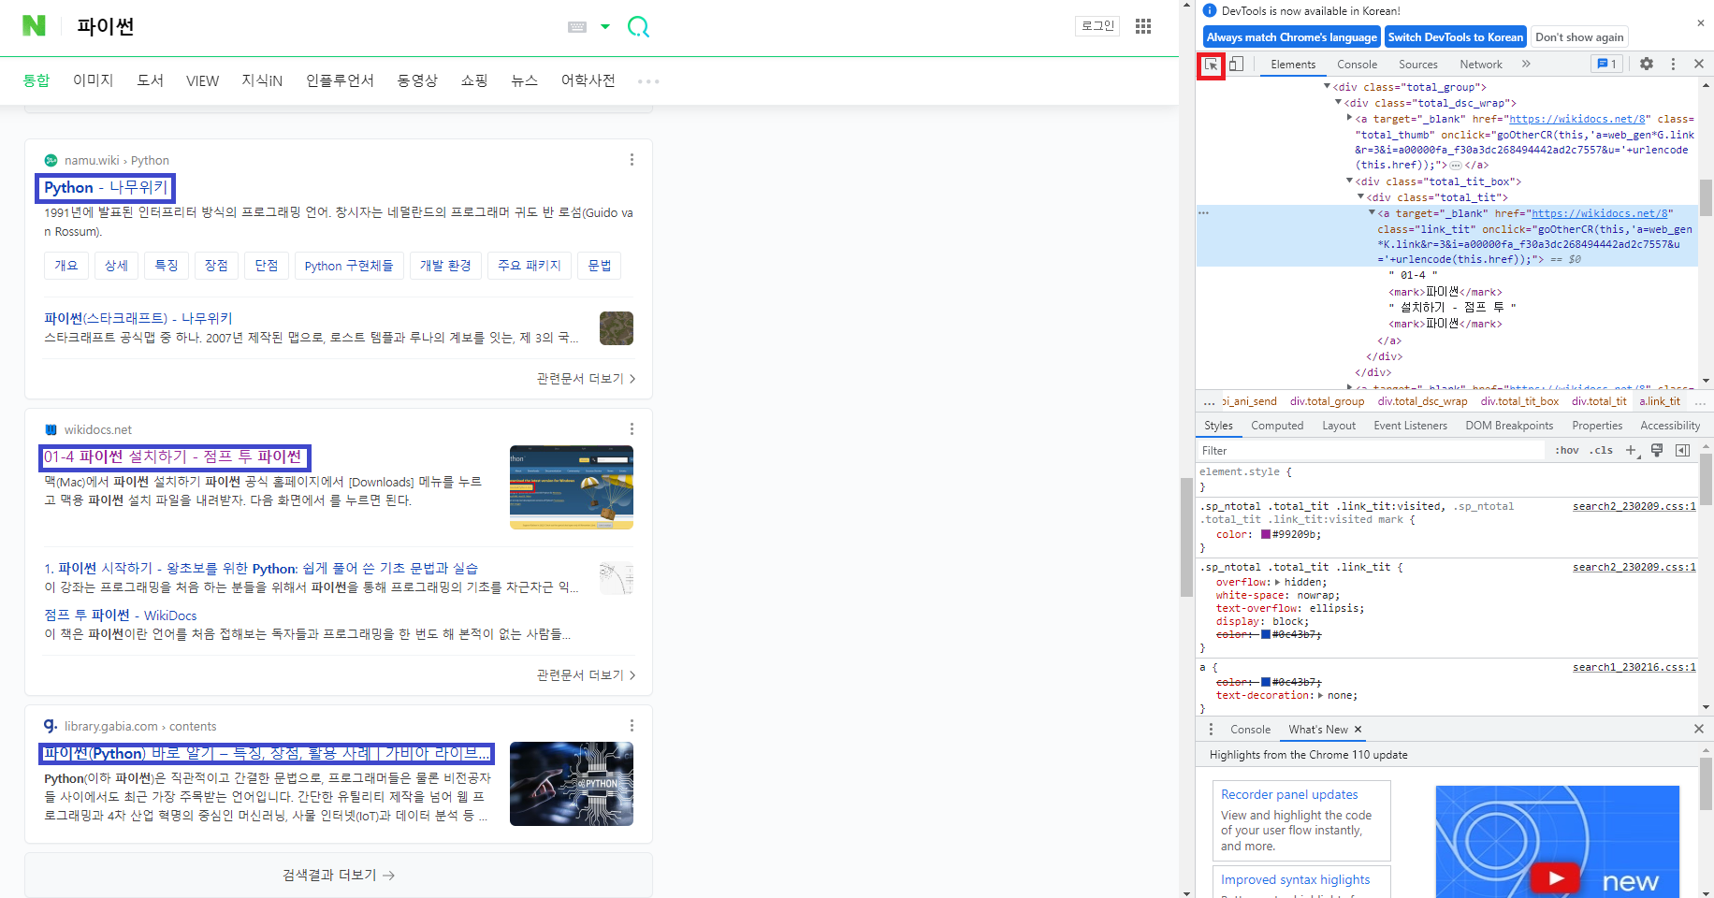Open search2_230209.css:1 source link for visited rule
The height and width of the screenshot is (898, 1714).
(1634, 506)
